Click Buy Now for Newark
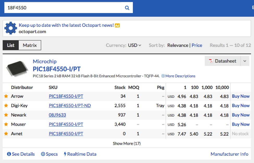 (241, 115)
